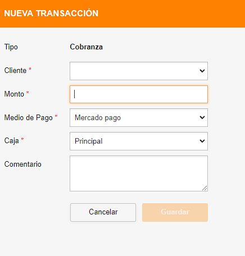Click the Cliente field label
The width and height of the screenshot is (245, 256).
point(15,71)
